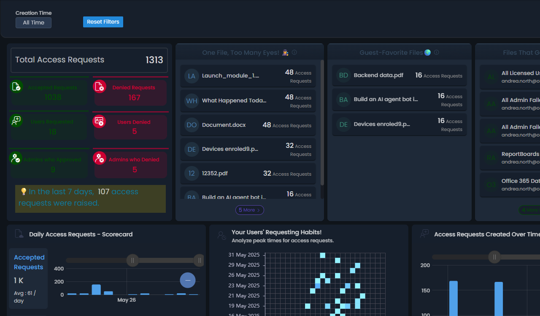
Task: Select the Users Requested person-plus icon
Action: [16, 121]
